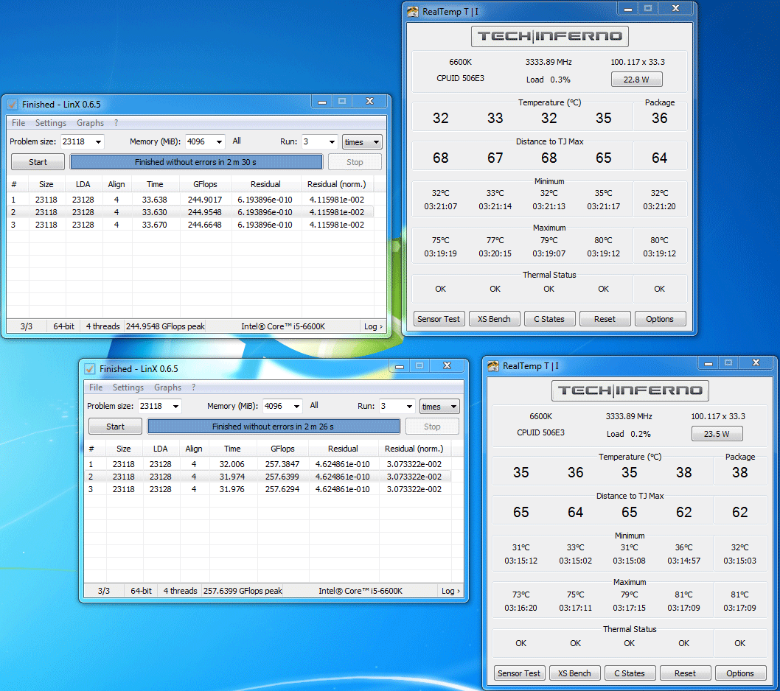Click the 'Finished without errors in 2 m 26 s' progress bar
Viewport: 780px width, 691px height.
click(274, 427)
